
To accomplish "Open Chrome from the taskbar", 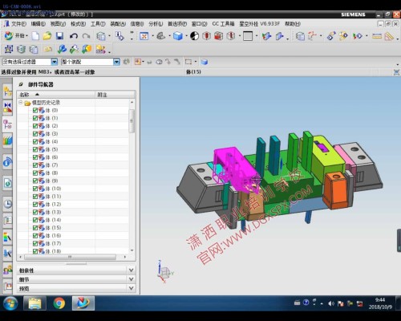I will pos(59,303).
